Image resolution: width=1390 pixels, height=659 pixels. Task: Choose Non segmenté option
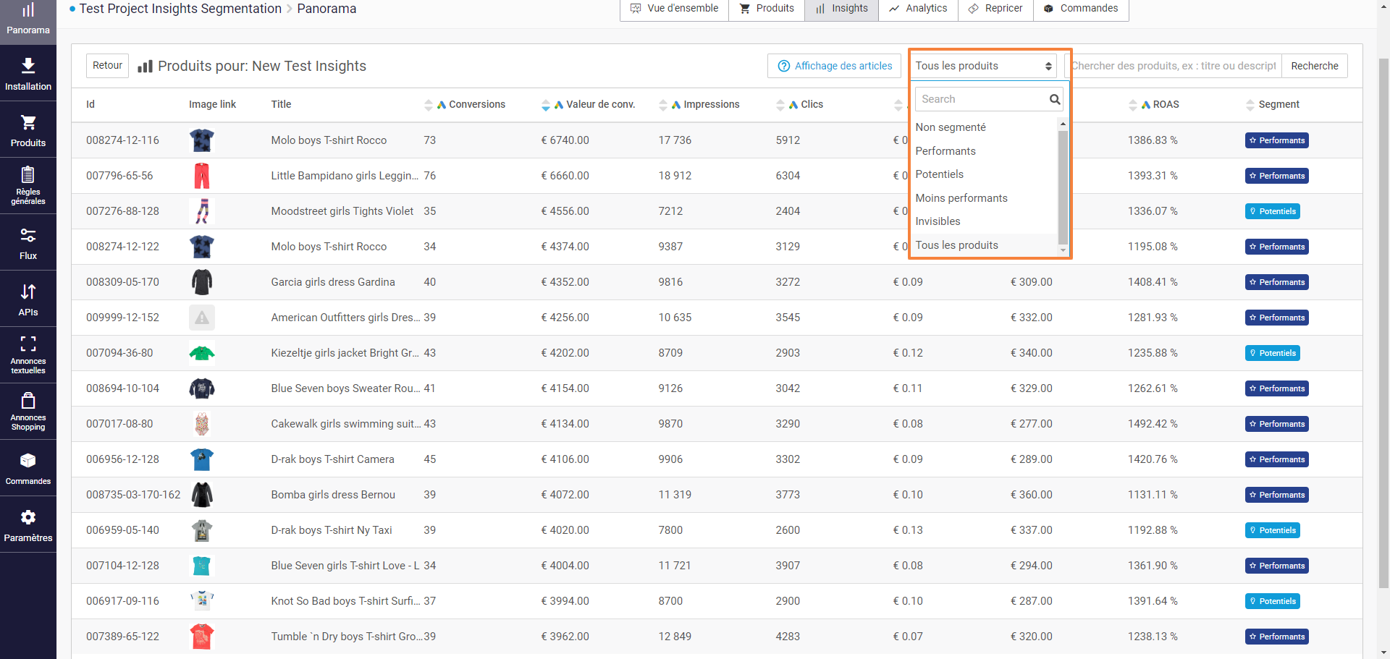950,127
